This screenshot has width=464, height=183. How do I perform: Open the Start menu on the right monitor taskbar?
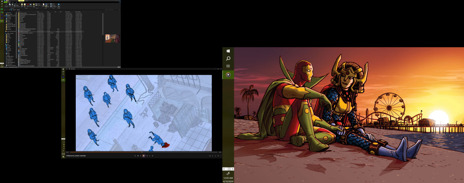pos(229,51)
